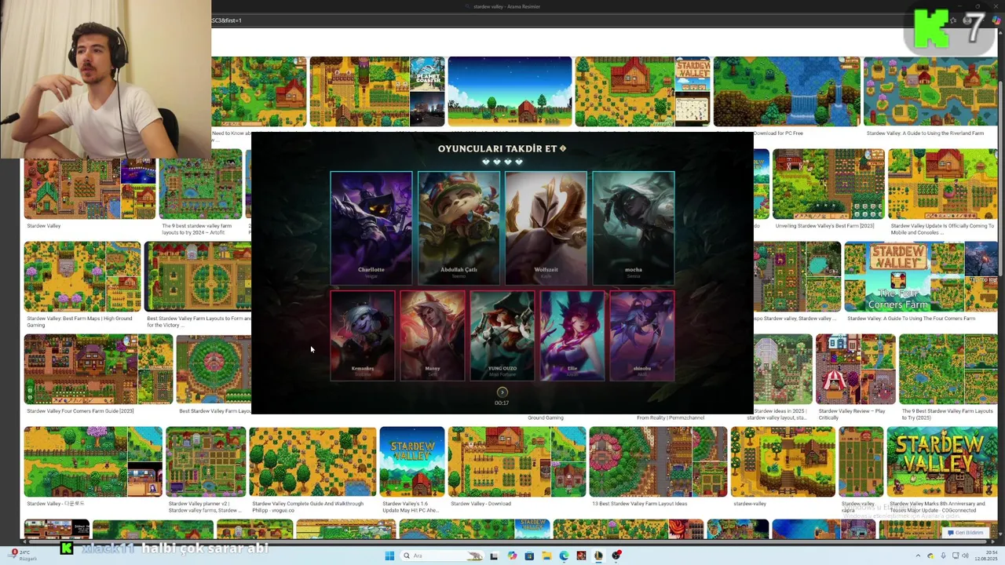Open 'Stardew Valley Four Corners Farm Guide [2023]' result

point(98,369)
